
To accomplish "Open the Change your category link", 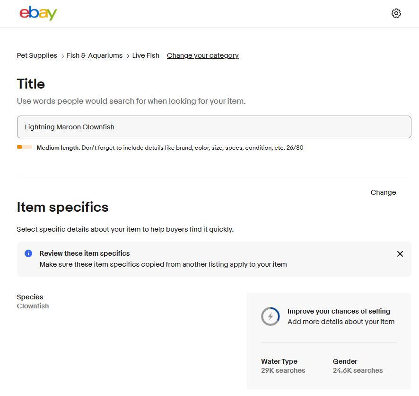I will [x=202, y=55].
